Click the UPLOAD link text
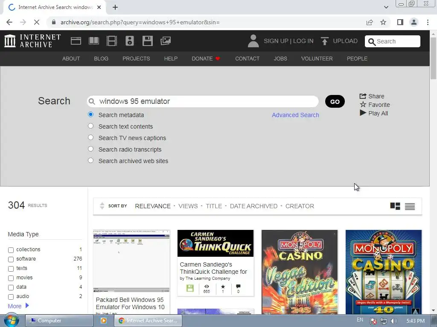The image size is (437, 327). point(345,41)
